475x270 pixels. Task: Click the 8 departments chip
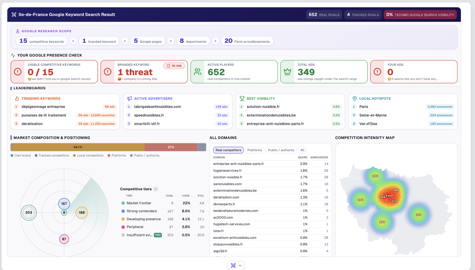pyautogui.click(x=193, y=41)
